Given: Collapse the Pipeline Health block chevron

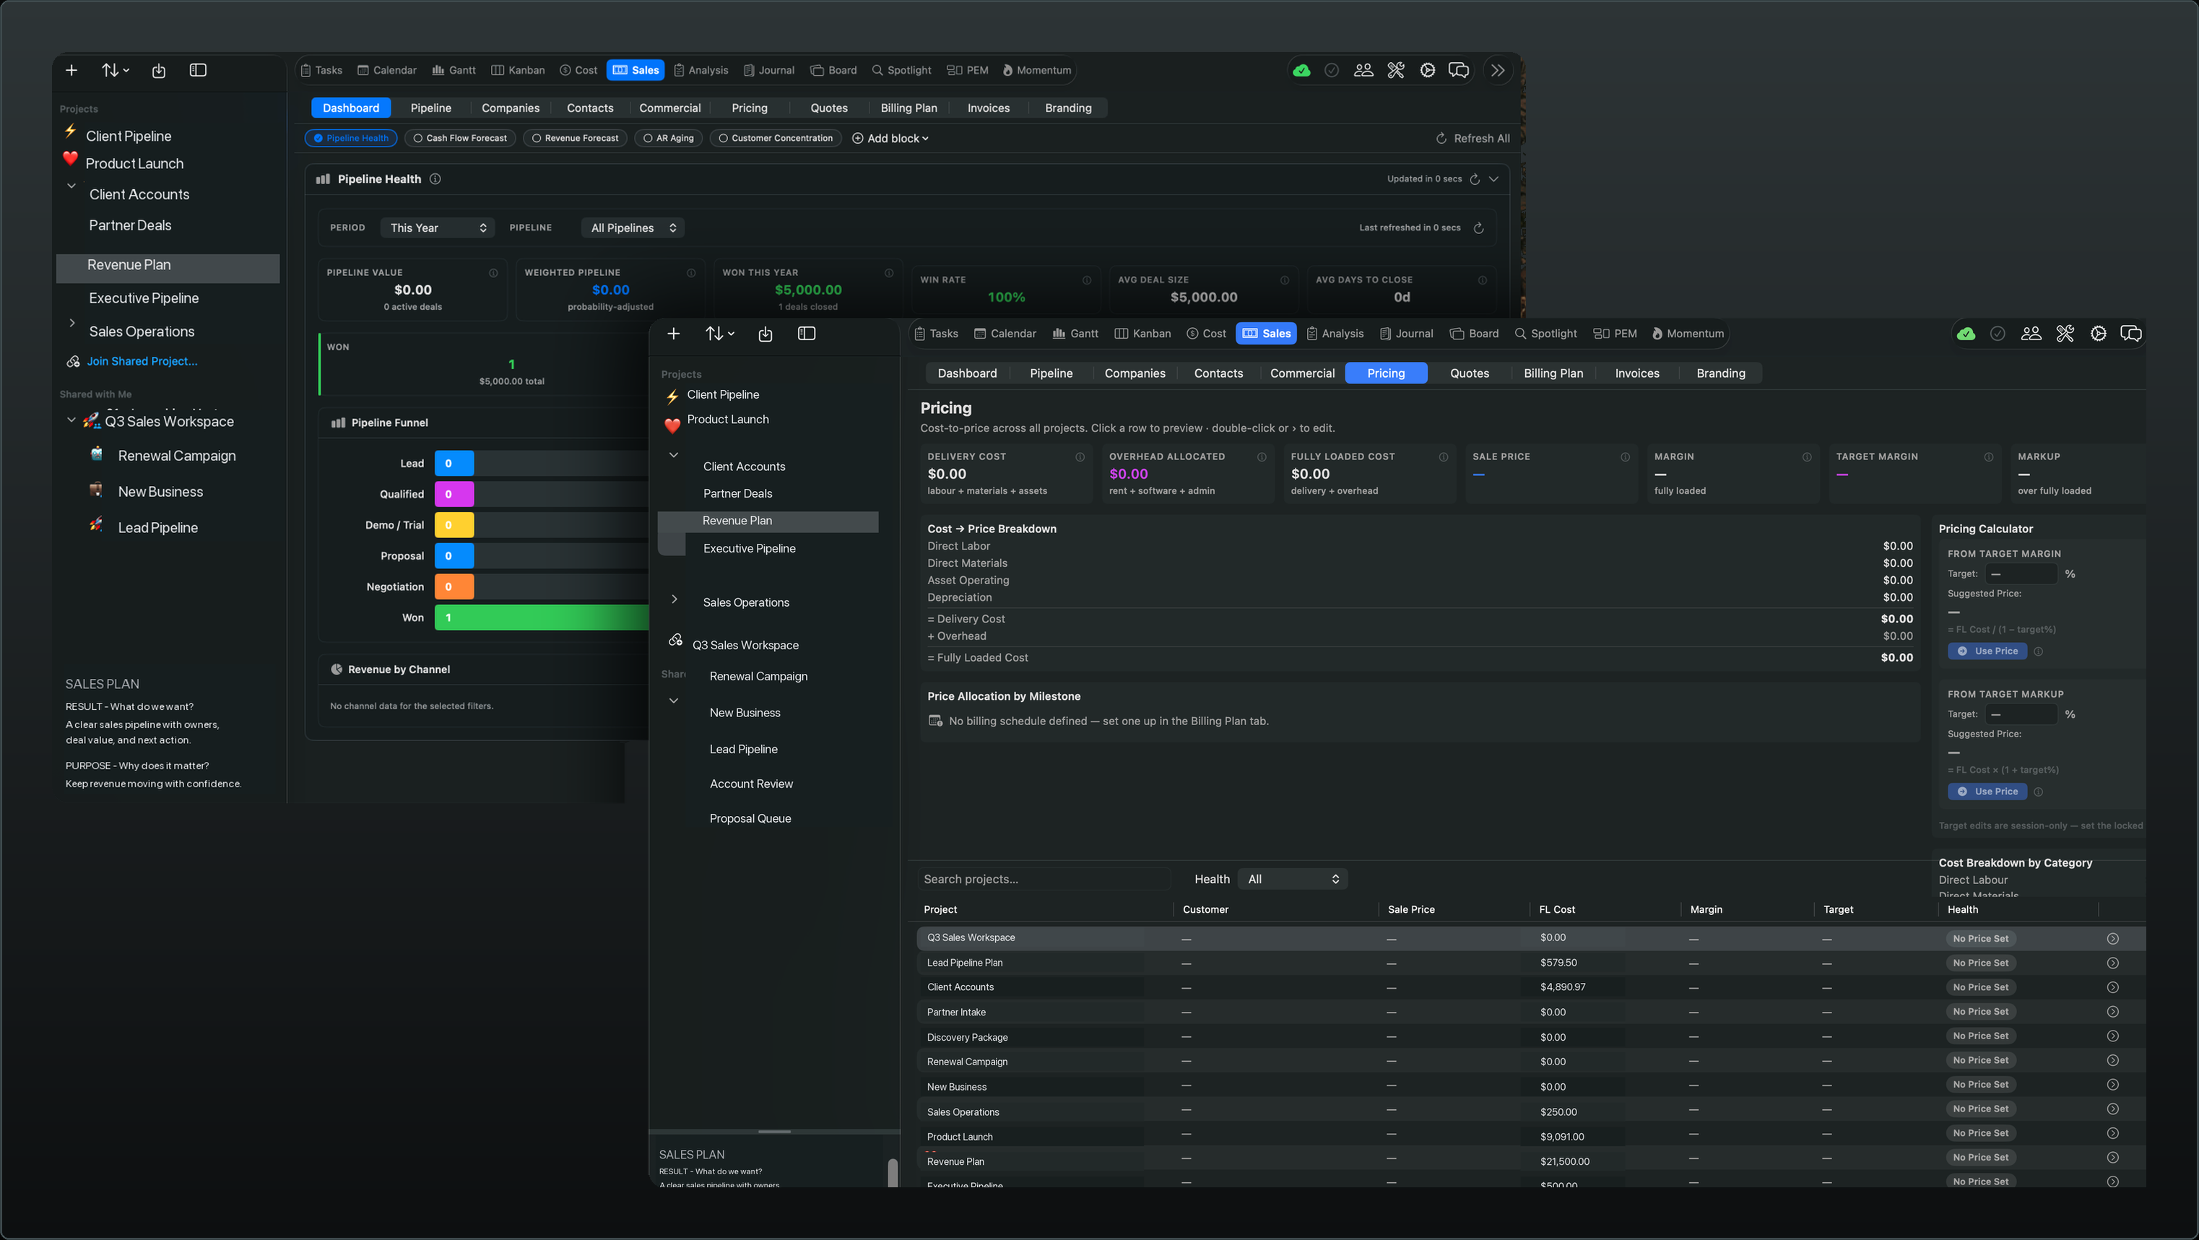Looking at the screenshot, I should [x=1494, y=178].
